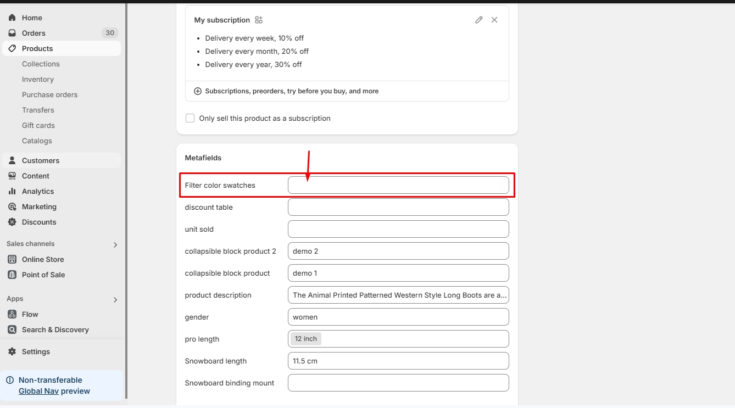Open the Analytics section
This screenshot has width=735, height=408.
click(38, 191)
